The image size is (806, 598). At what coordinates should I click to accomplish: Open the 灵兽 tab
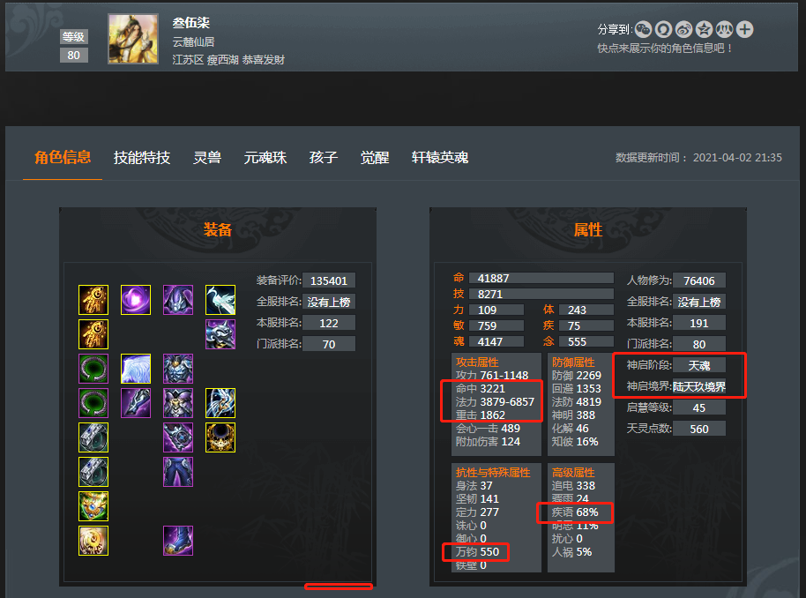[207, 157]
